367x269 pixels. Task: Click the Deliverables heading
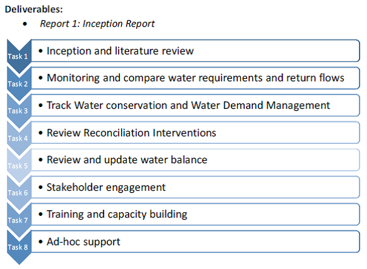34,9
